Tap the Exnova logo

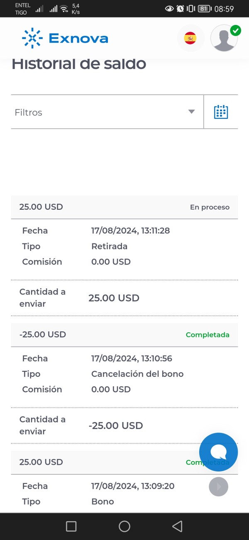coord(65,38)
